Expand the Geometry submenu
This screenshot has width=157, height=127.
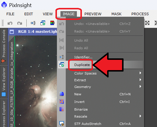click(x=100, y=87)
